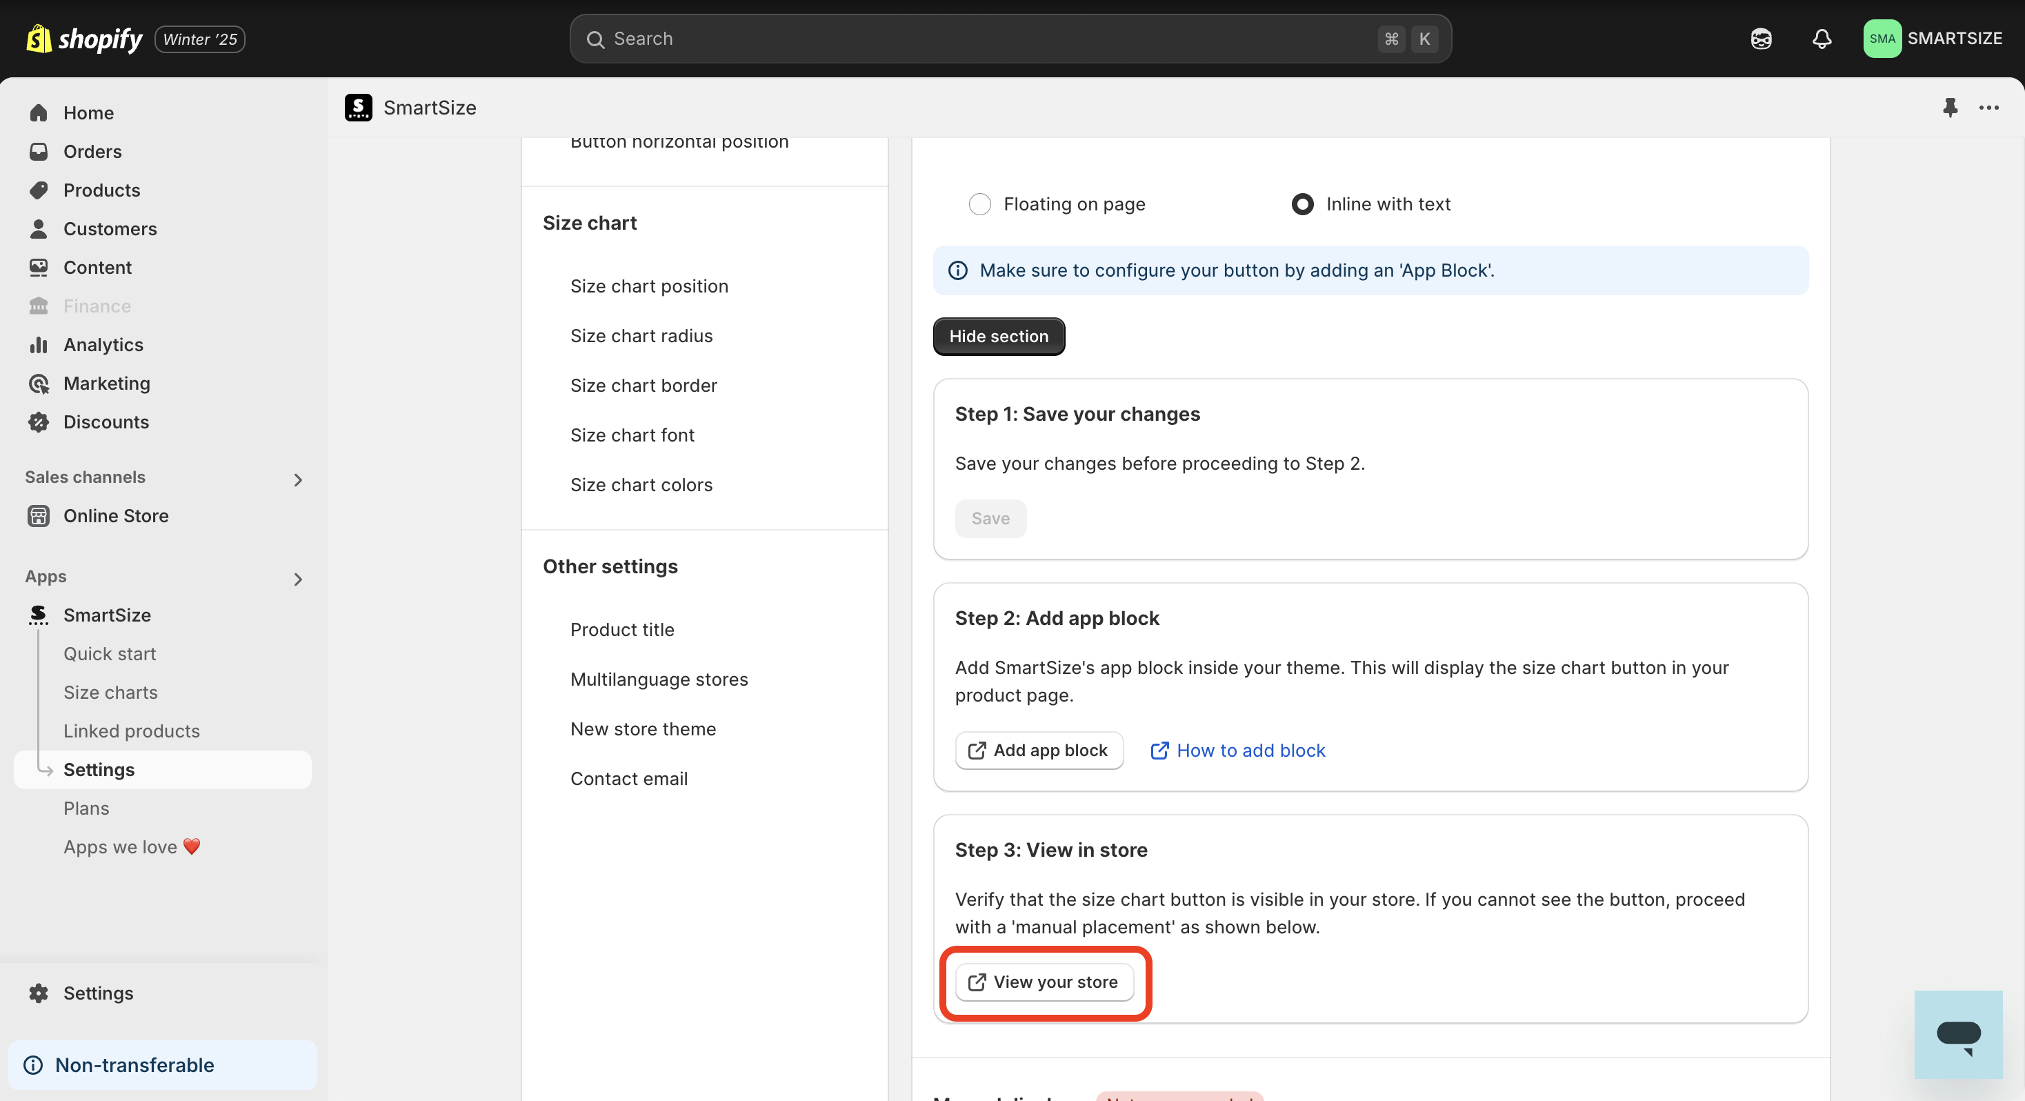
Task: Open SmartSize Settings nav item
Action: pyautogui.click(x=163, y=769)
